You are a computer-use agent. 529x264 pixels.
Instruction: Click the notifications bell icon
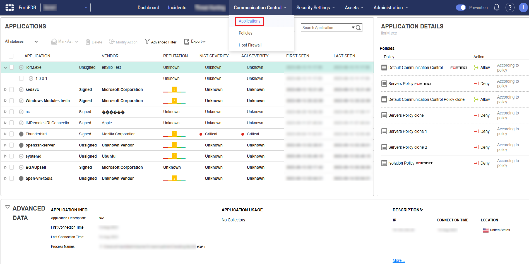tap(496, 8)
